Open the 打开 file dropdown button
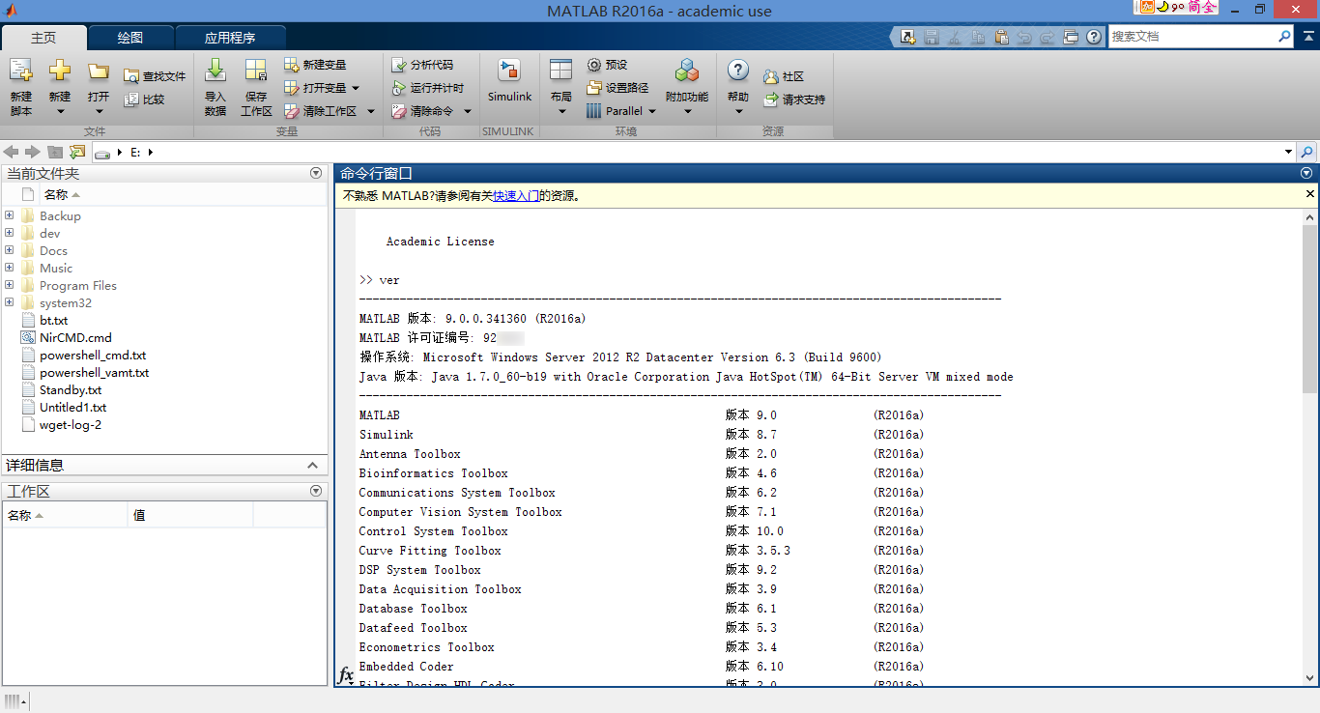Viewport: 1320px width, 713px height. tap(99, 88)
